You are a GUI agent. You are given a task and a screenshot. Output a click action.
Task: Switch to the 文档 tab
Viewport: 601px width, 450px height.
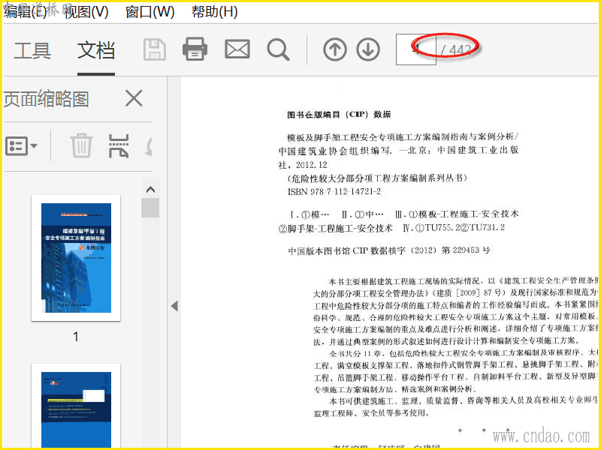[x=96, y=50]
